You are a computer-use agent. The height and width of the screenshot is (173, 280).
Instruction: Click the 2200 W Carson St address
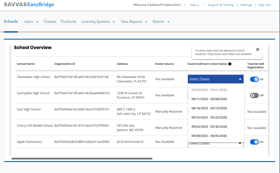131,95
